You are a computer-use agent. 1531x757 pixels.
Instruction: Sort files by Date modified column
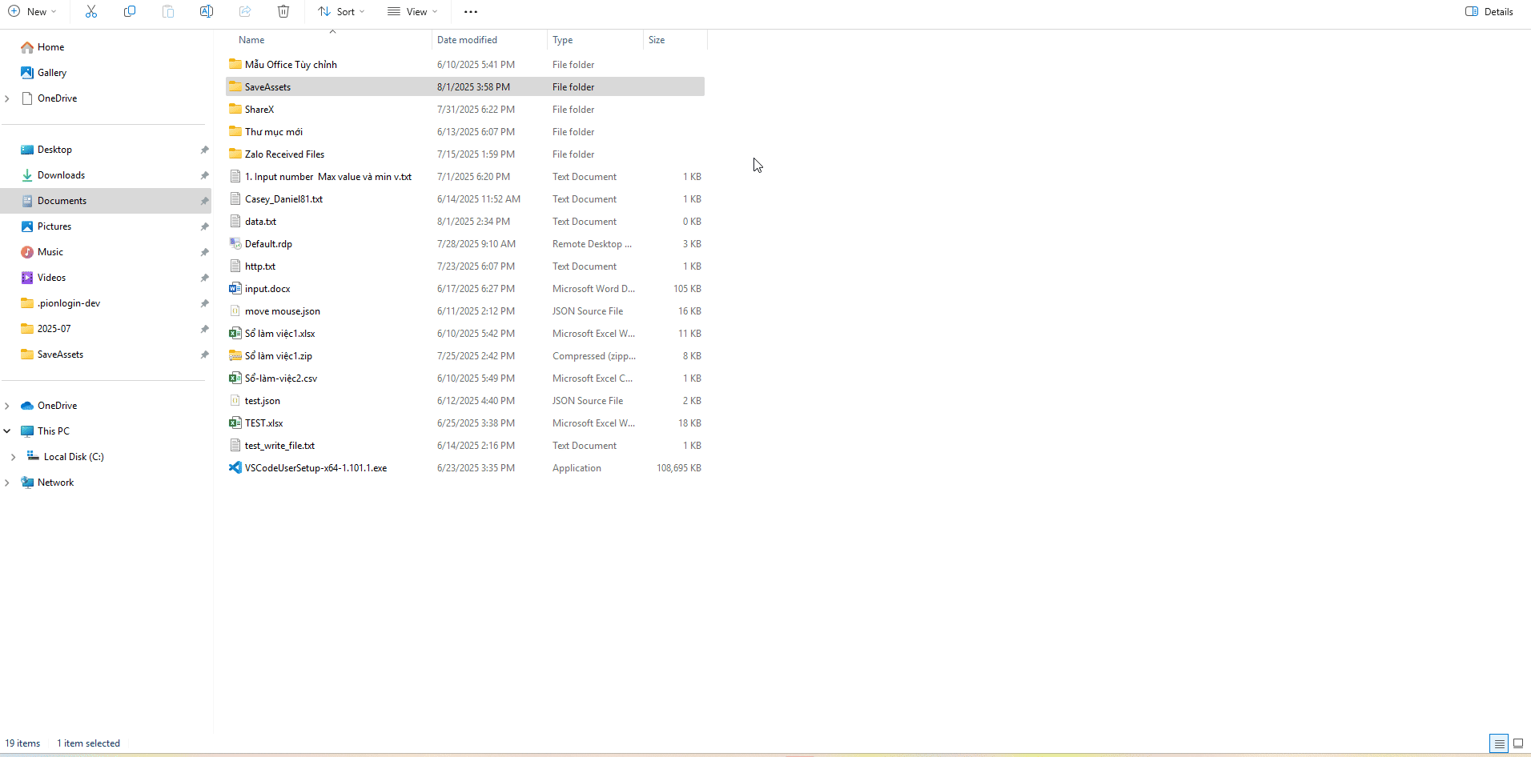pos(467,40)
